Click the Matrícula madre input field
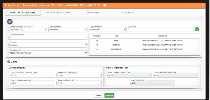Screen dimensions: 210x100 48,37
